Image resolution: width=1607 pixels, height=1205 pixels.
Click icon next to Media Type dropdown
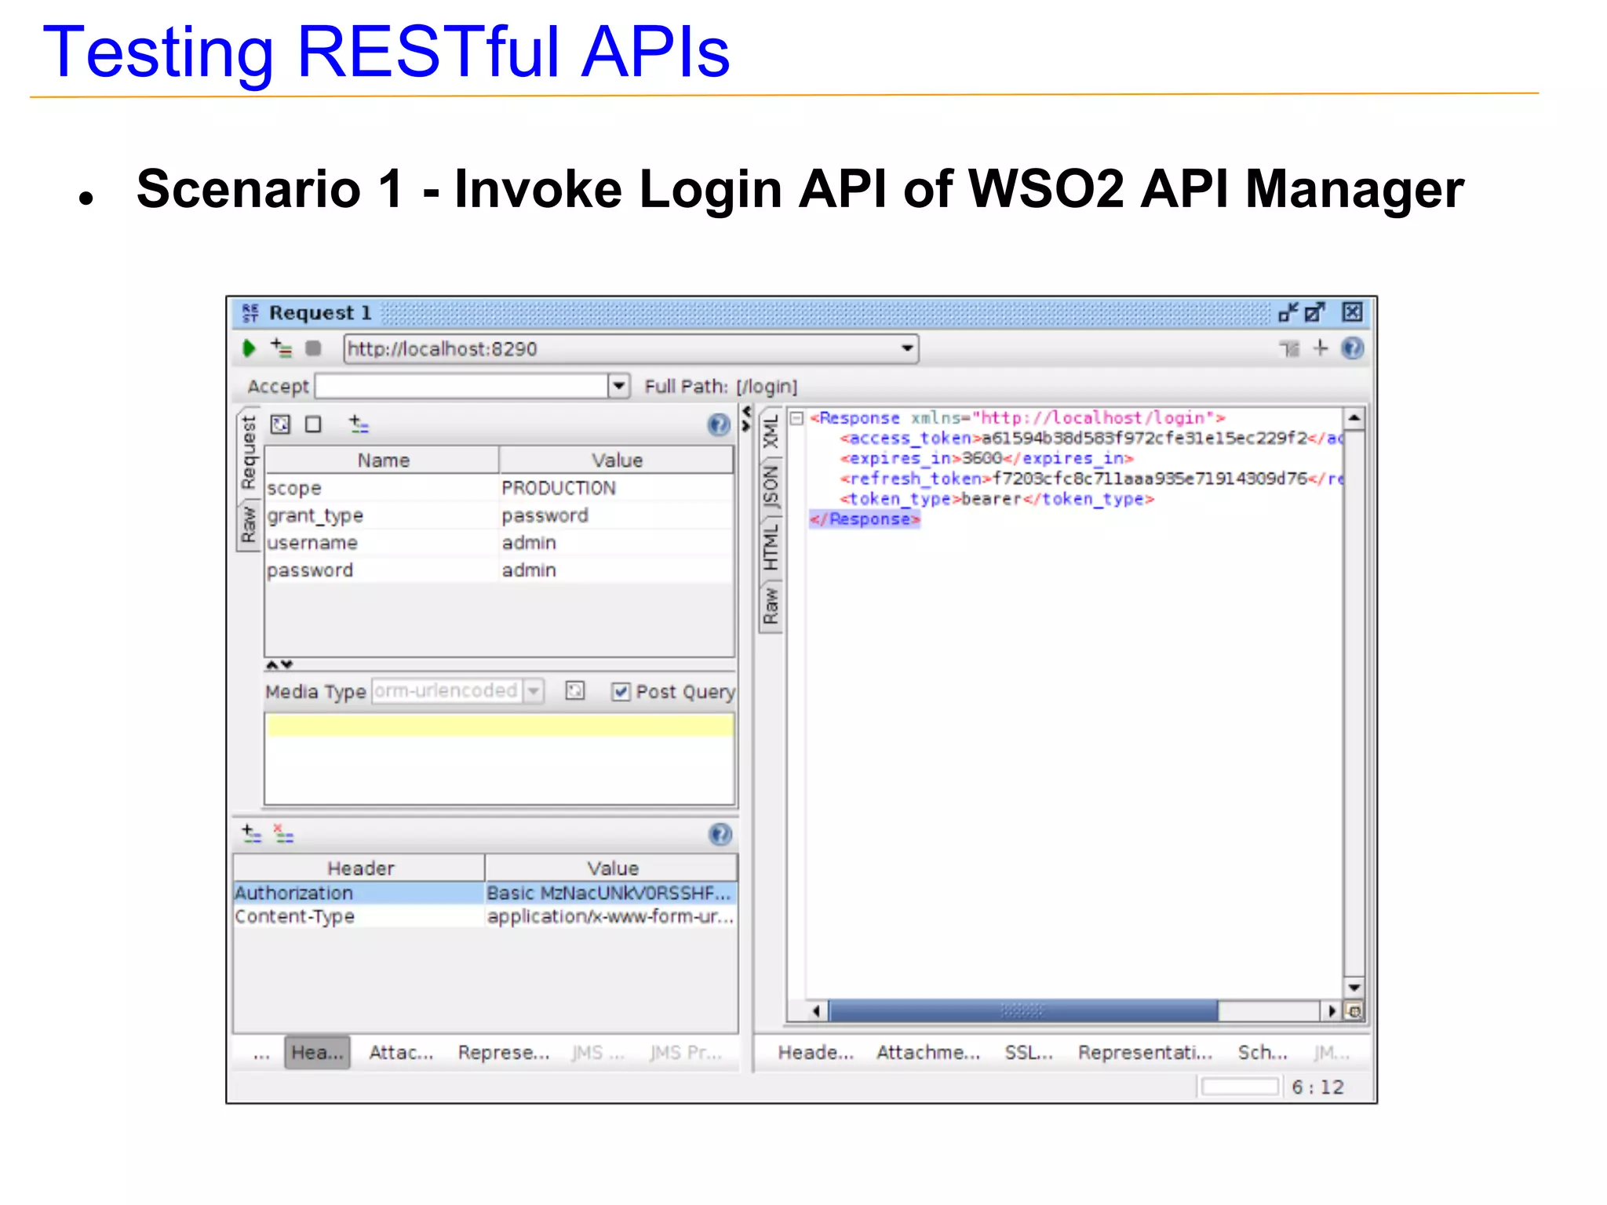coord(575,690)
